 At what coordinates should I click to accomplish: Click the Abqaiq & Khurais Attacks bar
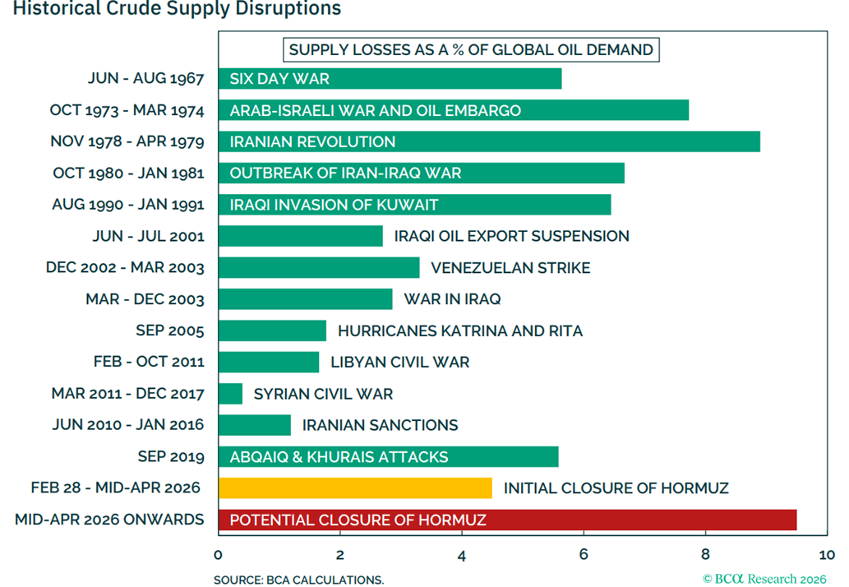(x=388, y=457)
